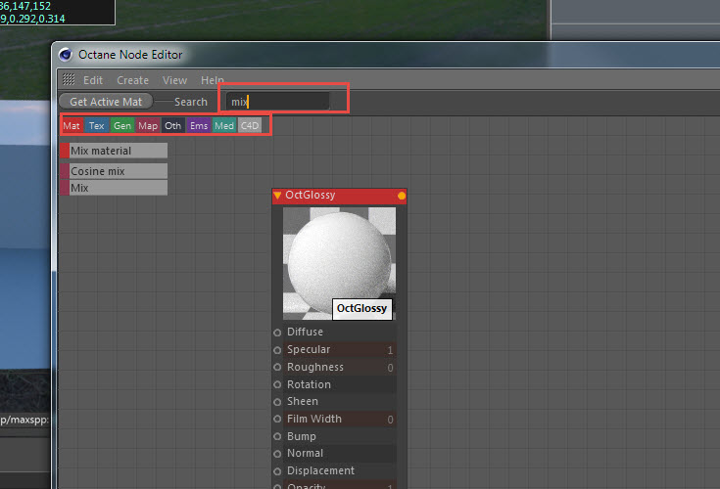This screenshot has width=720, height=489.
Task: Click the Bump label on the node
Action: (302, 436)
